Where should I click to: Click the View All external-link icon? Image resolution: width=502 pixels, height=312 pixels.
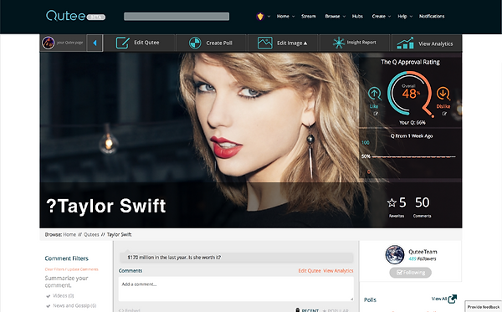point(453,299)
